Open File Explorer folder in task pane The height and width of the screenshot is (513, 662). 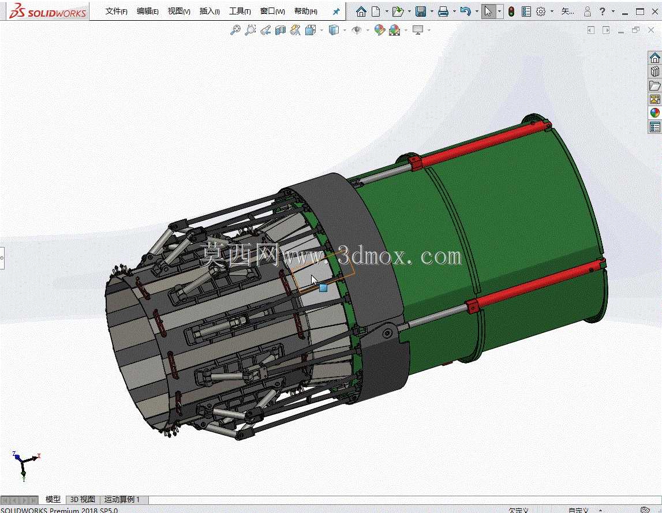[x=655, y=85]
